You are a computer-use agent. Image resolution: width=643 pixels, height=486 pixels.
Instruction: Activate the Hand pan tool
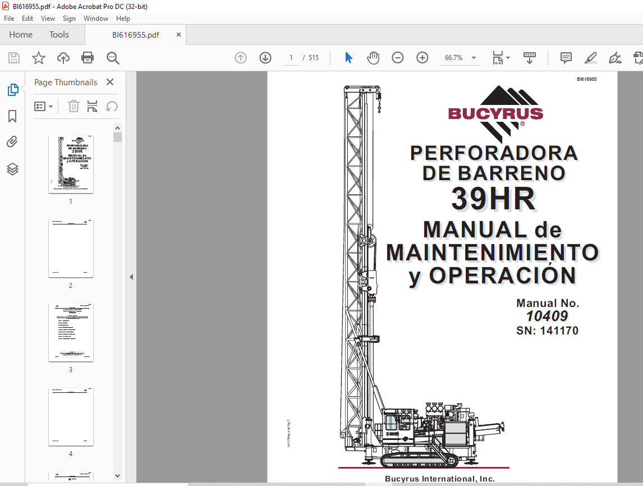(x=373, y=58)
